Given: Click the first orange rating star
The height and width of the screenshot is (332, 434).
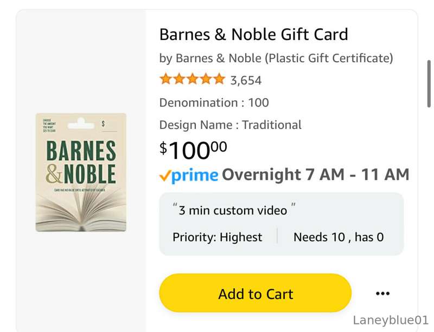Looking at the screenshot, I should click(166, 79).
